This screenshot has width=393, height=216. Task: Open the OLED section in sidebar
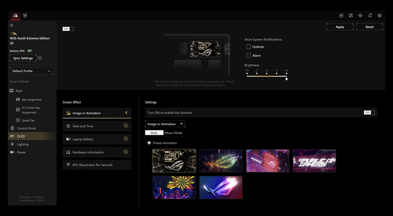31,136
